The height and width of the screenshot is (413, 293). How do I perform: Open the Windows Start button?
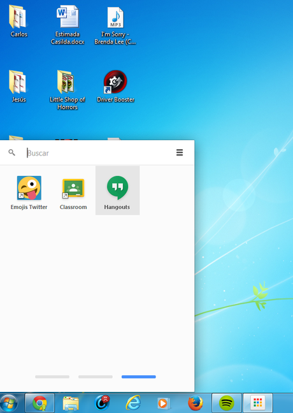point(9,403)
